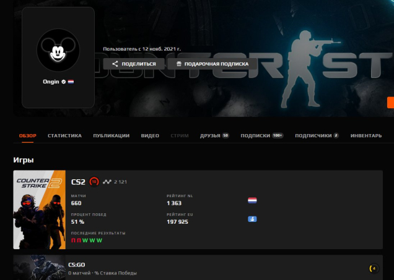Switch to the Инвентарь tab

pyautogui.click(x=366, y=135)
